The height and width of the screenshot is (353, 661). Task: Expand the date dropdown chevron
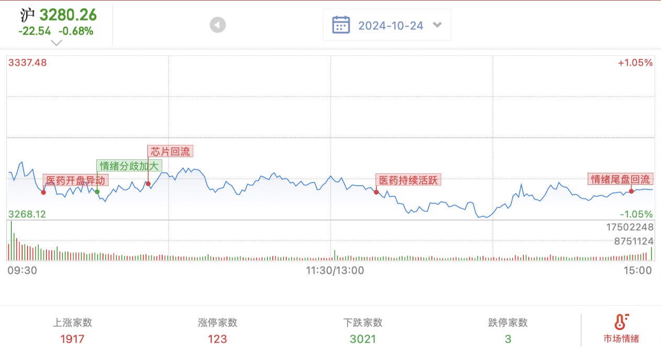437,25
